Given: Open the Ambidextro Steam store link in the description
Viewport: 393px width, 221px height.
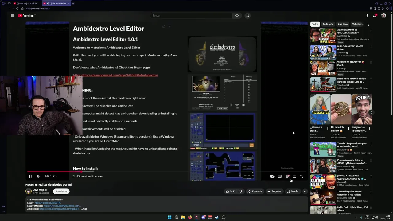Looking at the screenshot, I should coord(59,209).
